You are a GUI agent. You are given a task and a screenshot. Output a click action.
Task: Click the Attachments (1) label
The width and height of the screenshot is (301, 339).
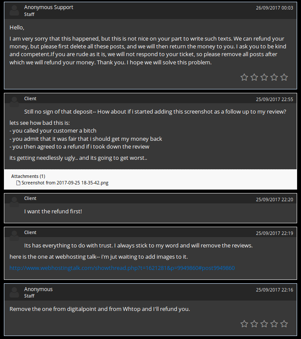(x=28, y=176)
